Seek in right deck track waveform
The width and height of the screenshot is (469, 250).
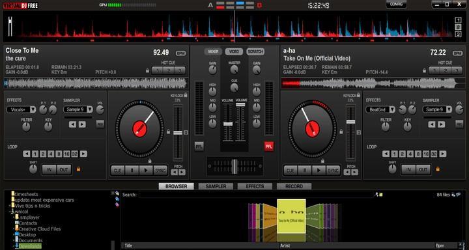(x=373, y=83)
